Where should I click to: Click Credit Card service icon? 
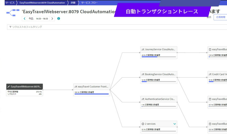point(210,74)
